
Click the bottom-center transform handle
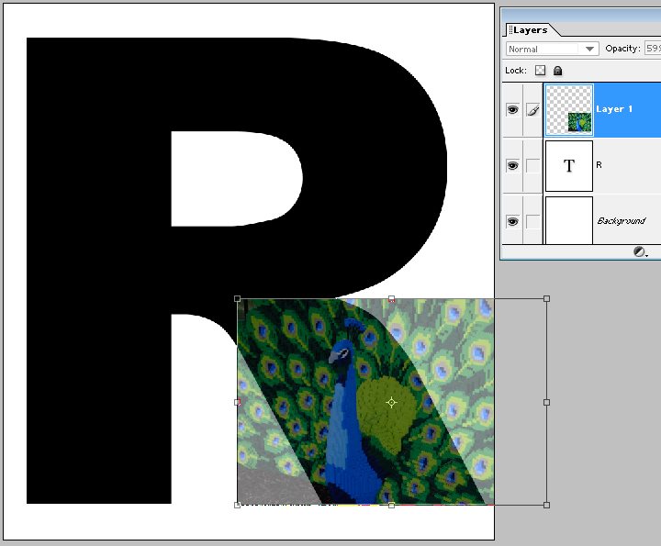[x=392, y=505]
